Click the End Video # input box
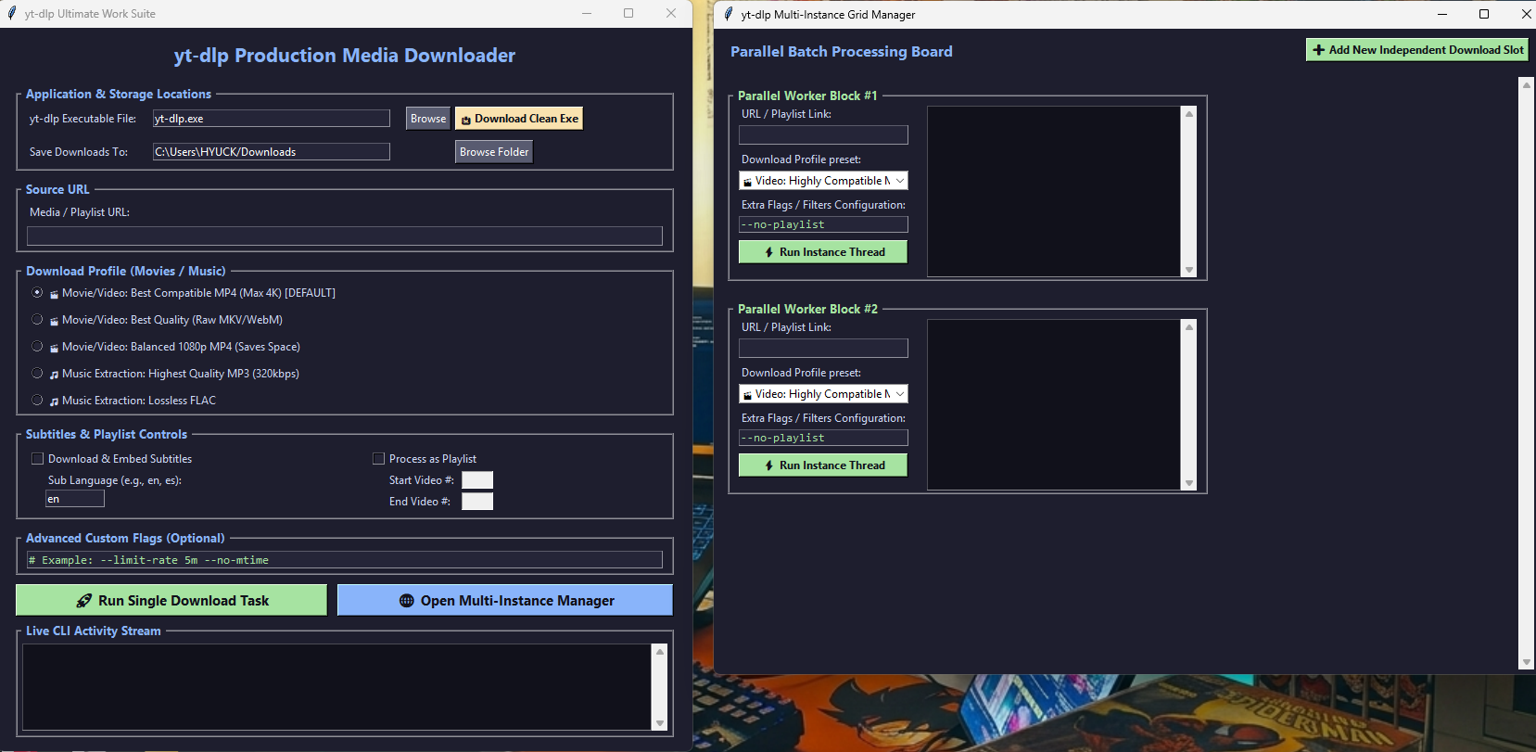The image size is (1536, 752). pos(477,502)
